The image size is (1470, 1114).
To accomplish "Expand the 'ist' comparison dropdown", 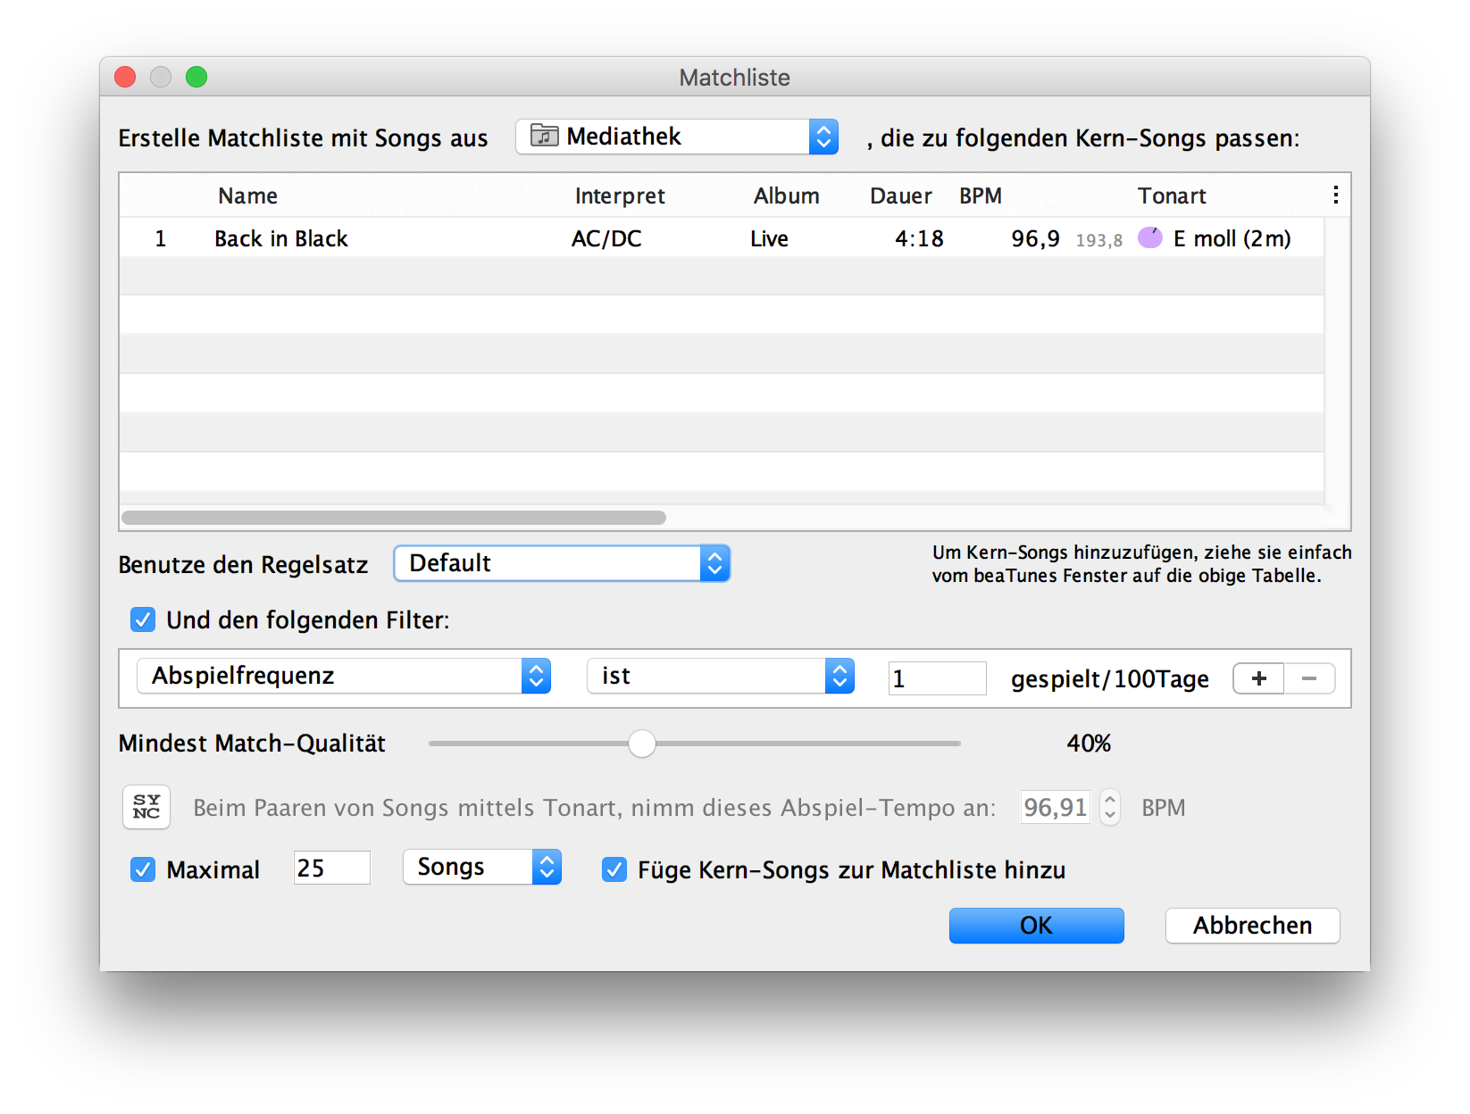I will pyautogui.click(x=720, y=676).
